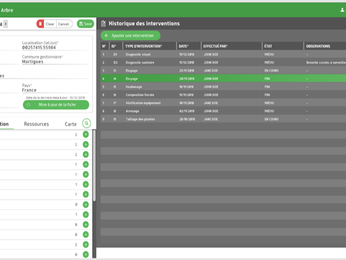Viewport: 346px width, 260px height.
Task: Click the left panel vertical scrollbar
Action: [x=94, y=165]
